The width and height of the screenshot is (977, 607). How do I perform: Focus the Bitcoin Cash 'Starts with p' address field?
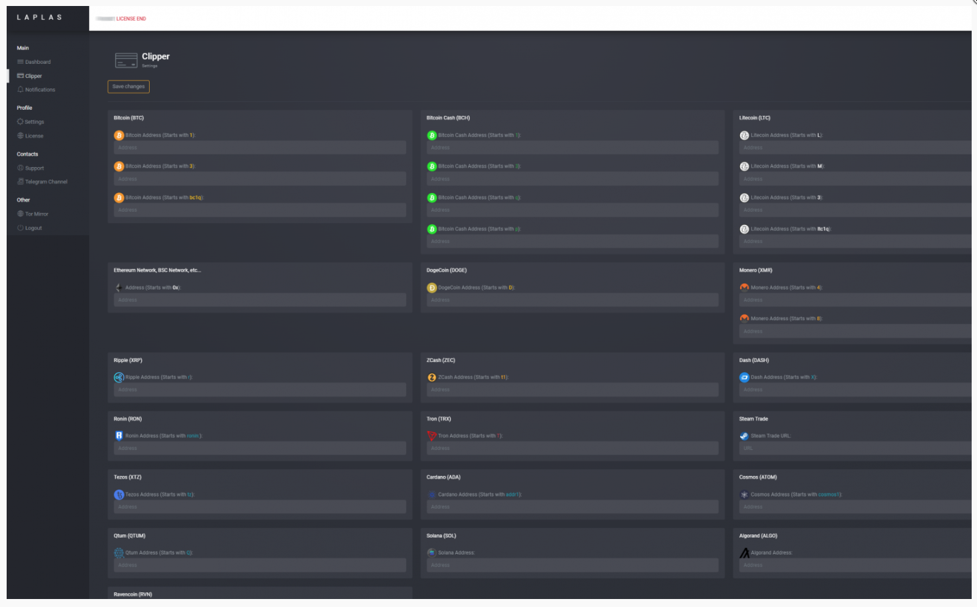click(x=572, y=242)
